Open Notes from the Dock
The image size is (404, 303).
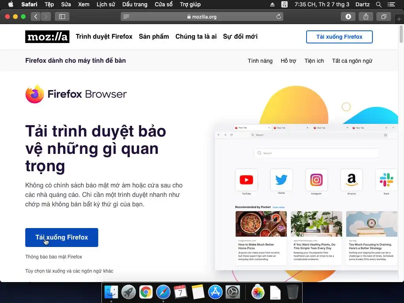(198, 292)
